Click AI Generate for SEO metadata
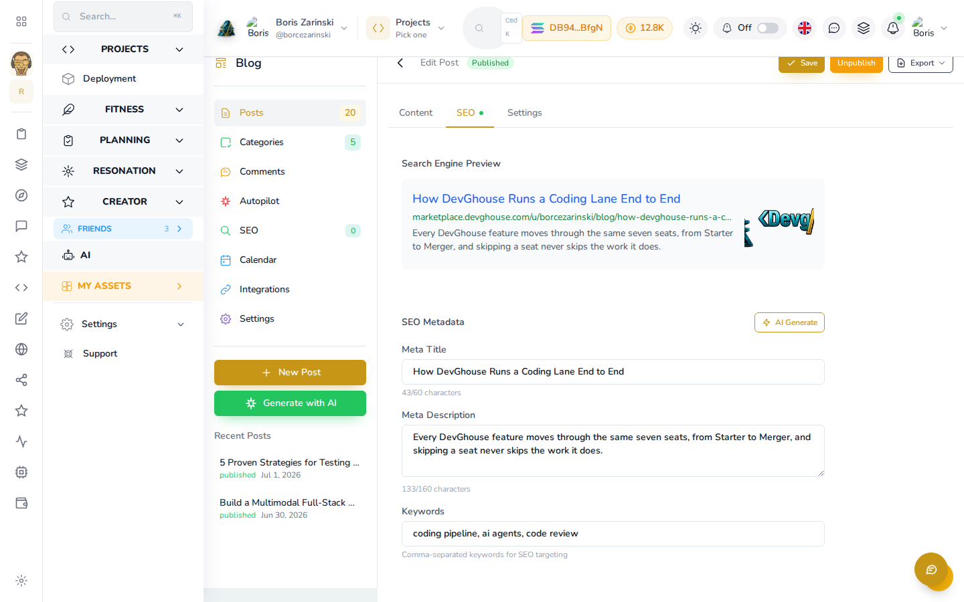 point(789,322)
